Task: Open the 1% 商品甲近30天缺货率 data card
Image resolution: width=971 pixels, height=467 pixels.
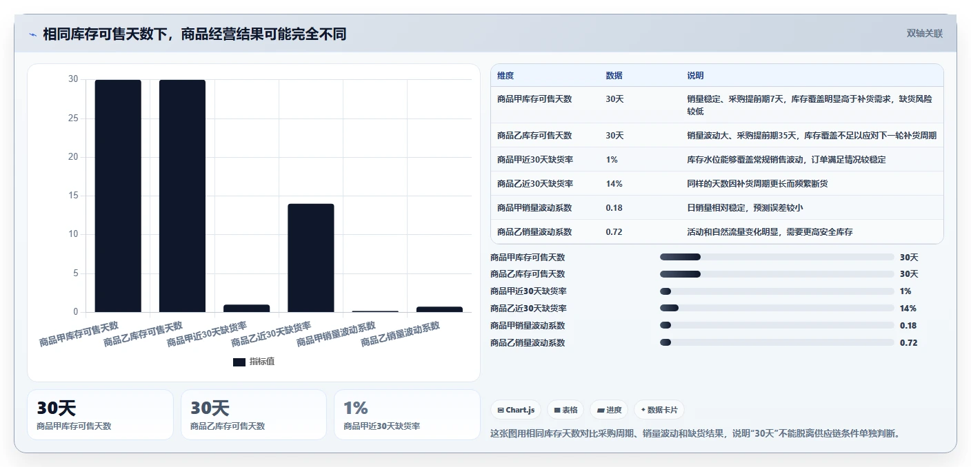Action: click(x=407, y=415)
